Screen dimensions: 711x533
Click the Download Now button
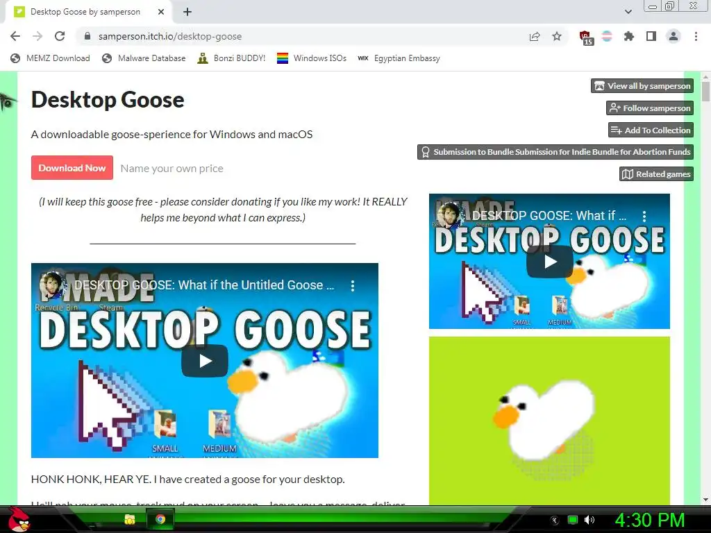[x=72, y=168]
